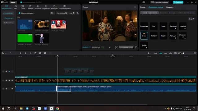Click the split clip tool icon
Image resolution: width=198 pixels, height=111 pixels.
(x=20, y=53)
